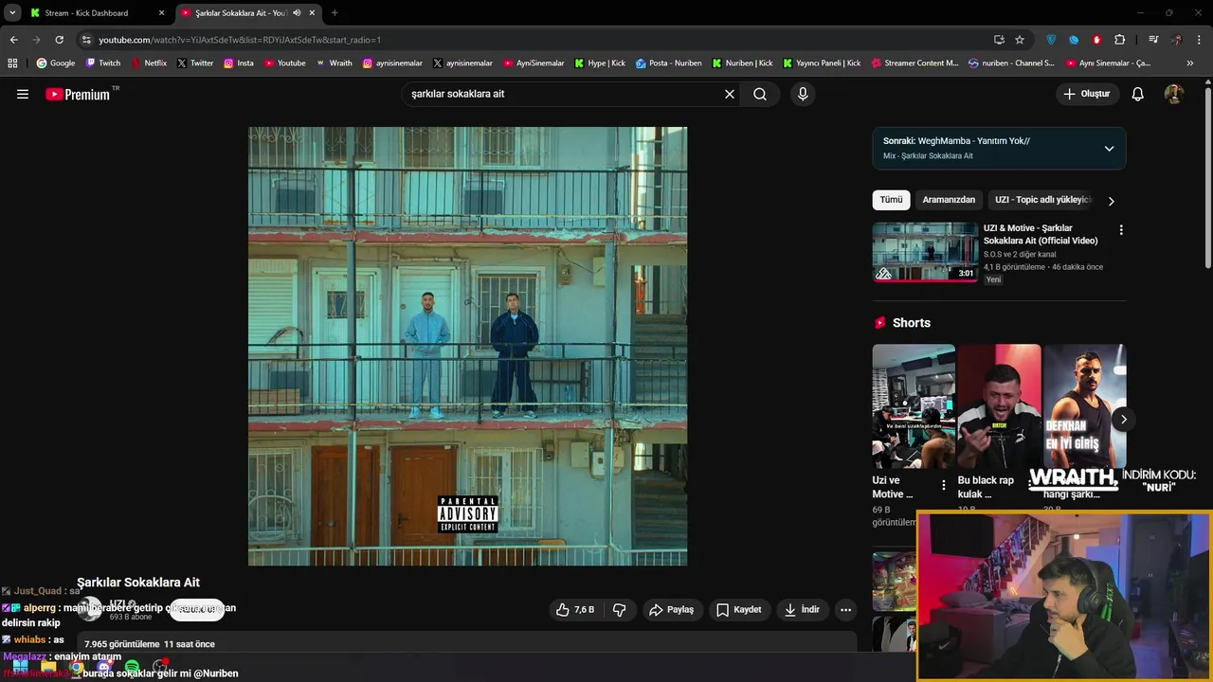
Task: Close the Şarkılar Sokaklara Ait YouTube tab
Action: 312,13
